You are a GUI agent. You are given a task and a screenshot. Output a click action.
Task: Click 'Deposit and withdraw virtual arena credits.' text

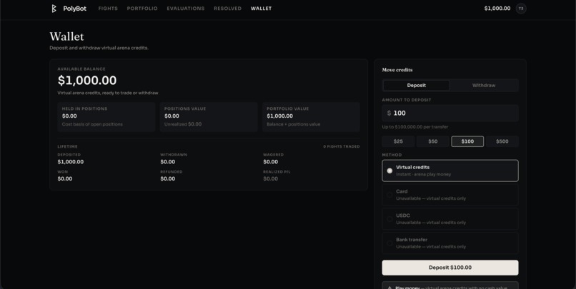pos(99,48)
